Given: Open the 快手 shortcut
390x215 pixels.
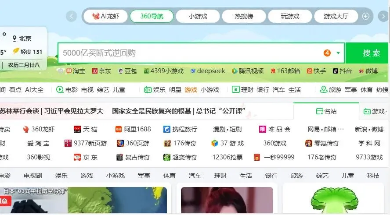Looking at the screenshot, I should [x=316, y=71].
